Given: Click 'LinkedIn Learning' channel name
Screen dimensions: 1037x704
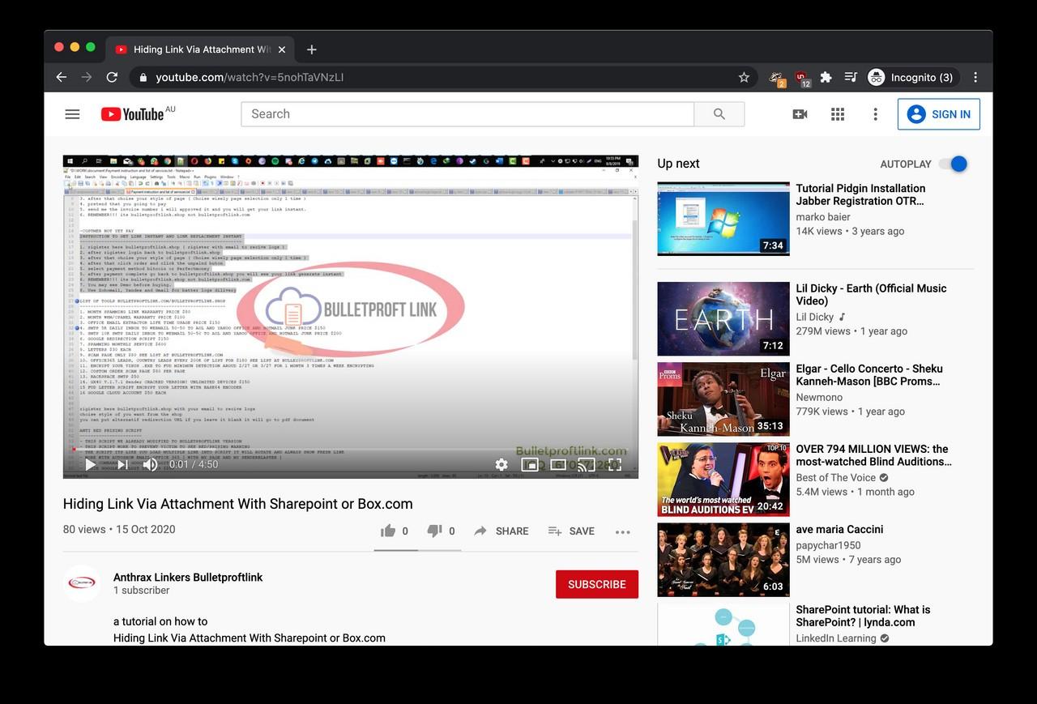Looking at the screenshot, I should coord(836,638).
